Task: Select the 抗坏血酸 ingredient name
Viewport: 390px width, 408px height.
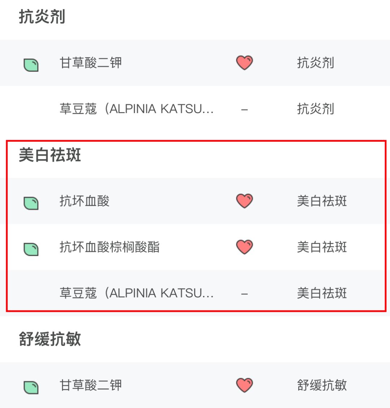Action: [84, 201]
